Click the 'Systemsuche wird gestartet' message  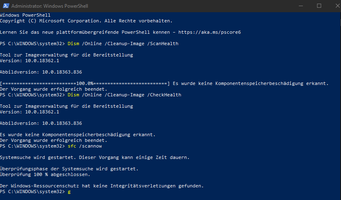point(94,157)
